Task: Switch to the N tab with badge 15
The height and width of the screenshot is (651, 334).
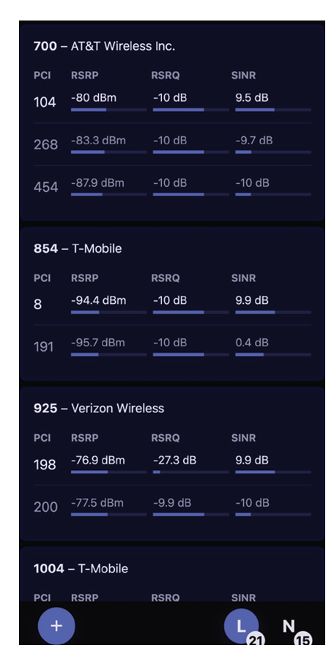Action: 289,625
